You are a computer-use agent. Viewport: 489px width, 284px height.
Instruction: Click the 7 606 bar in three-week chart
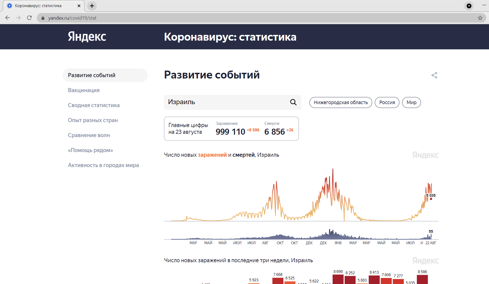(386, 281)
